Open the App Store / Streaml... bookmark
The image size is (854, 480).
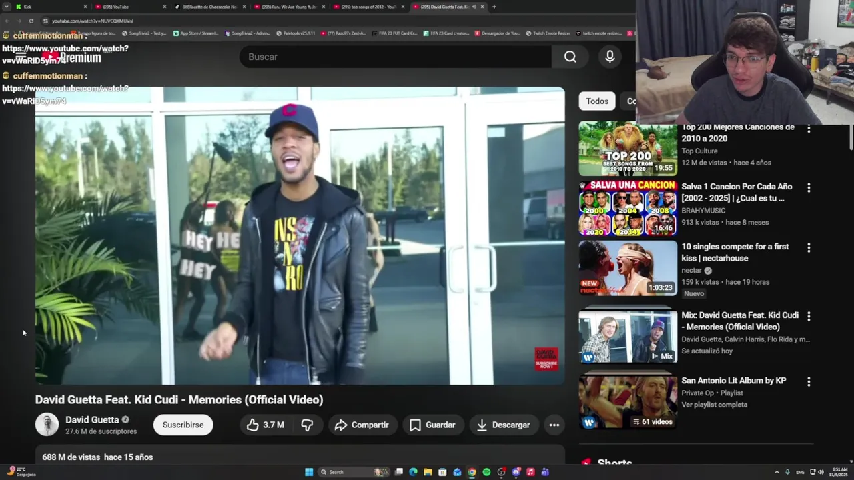pyautogui.click(x=196, y=33)
